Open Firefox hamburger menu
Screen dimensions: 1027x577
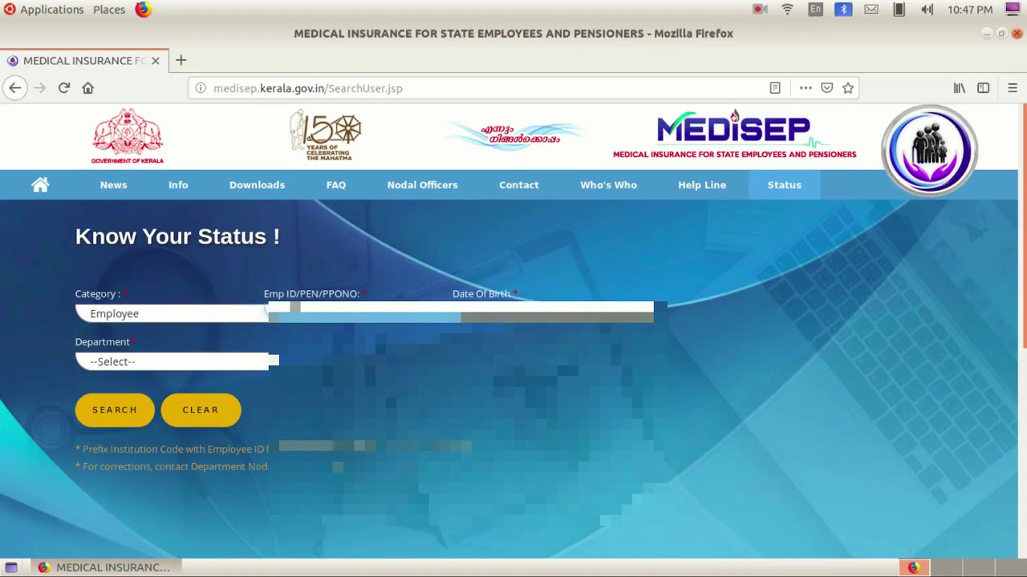[1013, 88]
